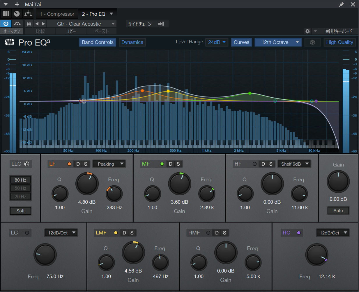Open the gear settings icon
359x292 pixels.
307,31
